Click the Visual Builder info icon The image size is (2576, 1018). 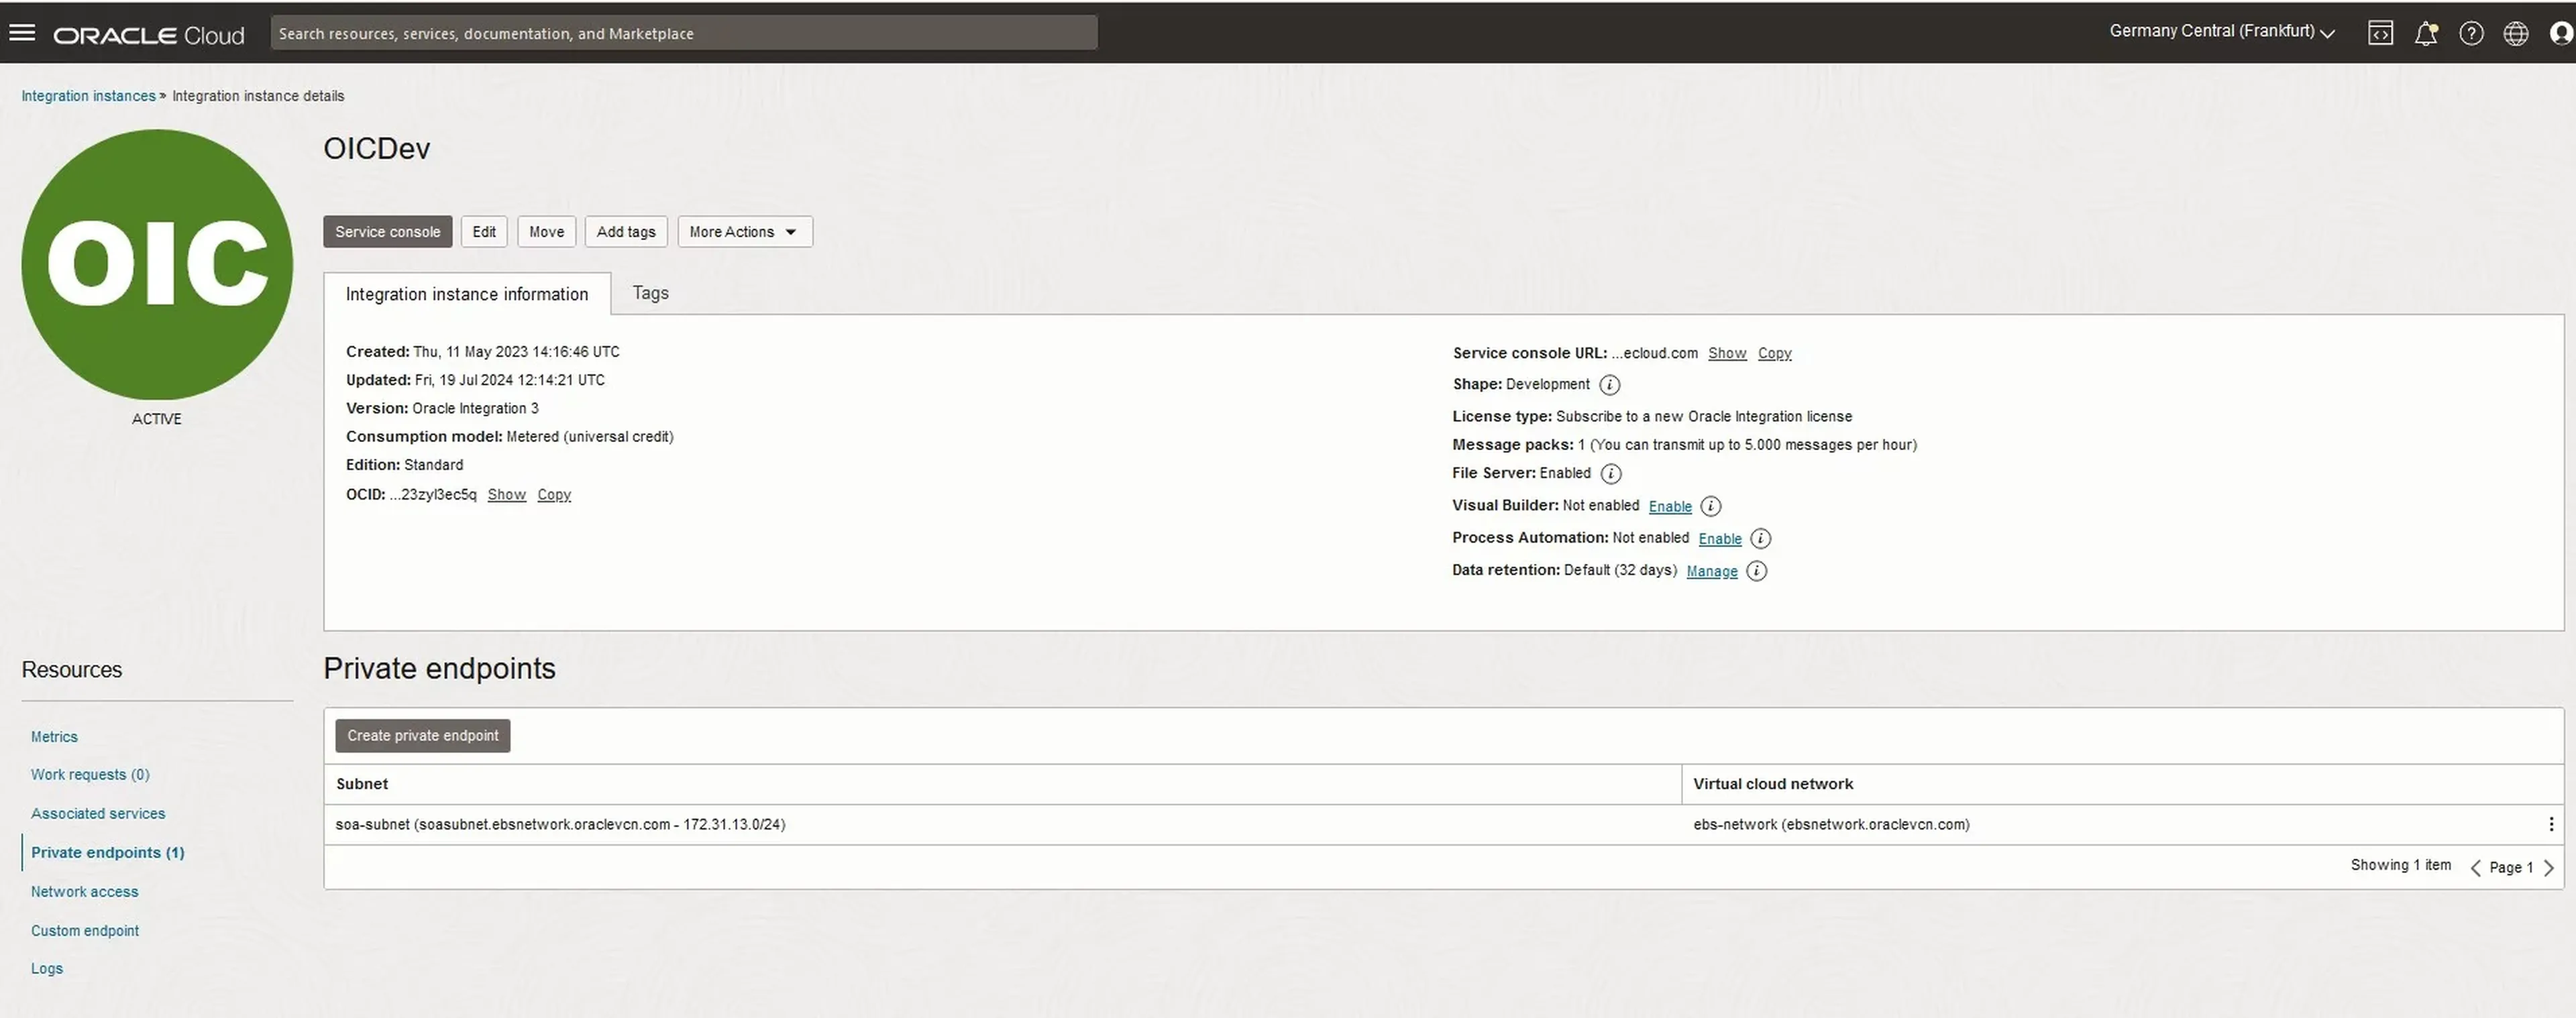(x=1711, y=506)
